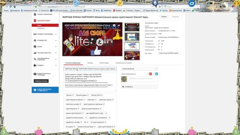240x135 pixels.
Task: Click the Канал account icon
Action: pos(35,46)
